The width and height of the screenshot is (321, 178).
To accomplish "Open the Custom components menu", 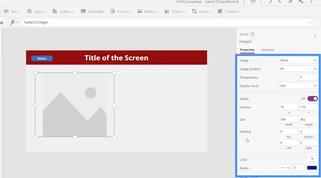I will [229, 12].
